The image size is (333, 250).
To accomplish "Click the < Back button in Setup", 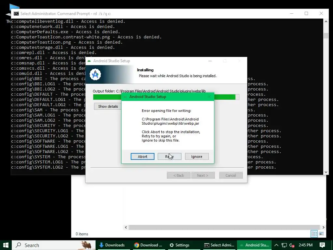I will 179,175.
